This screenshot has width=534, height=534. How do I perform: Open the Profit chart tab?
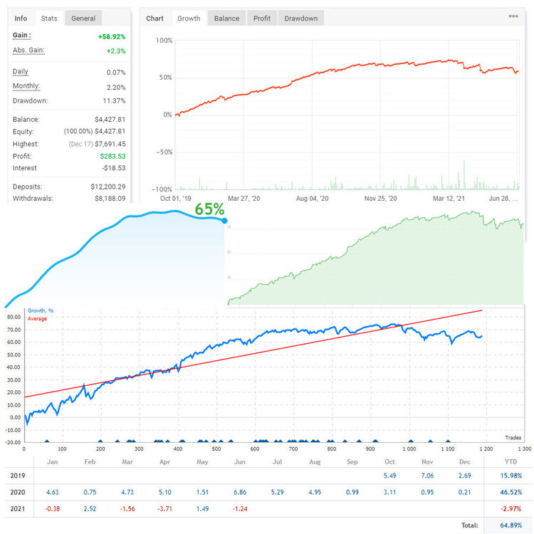click(x=261, y=19)
